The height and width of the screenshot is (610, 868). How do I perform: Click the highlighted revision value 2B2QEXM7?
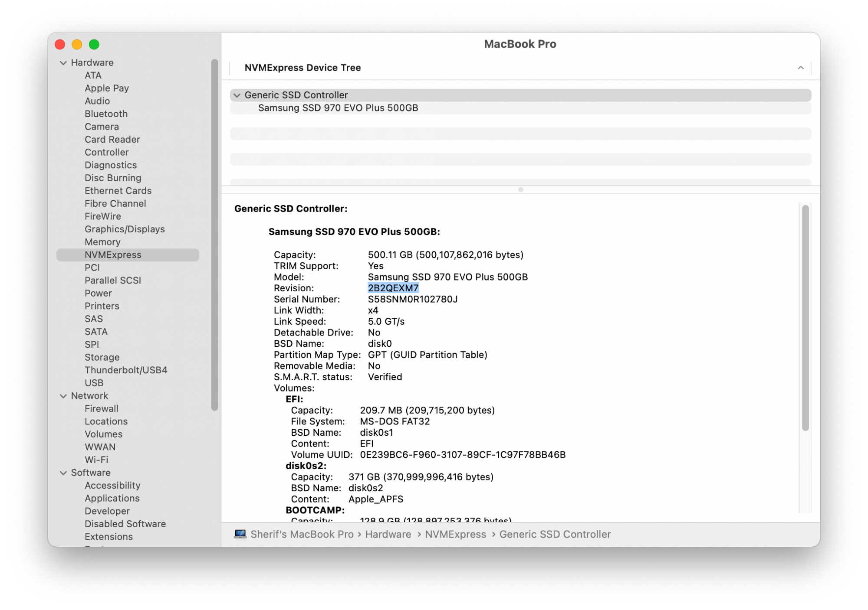point(393,288)
